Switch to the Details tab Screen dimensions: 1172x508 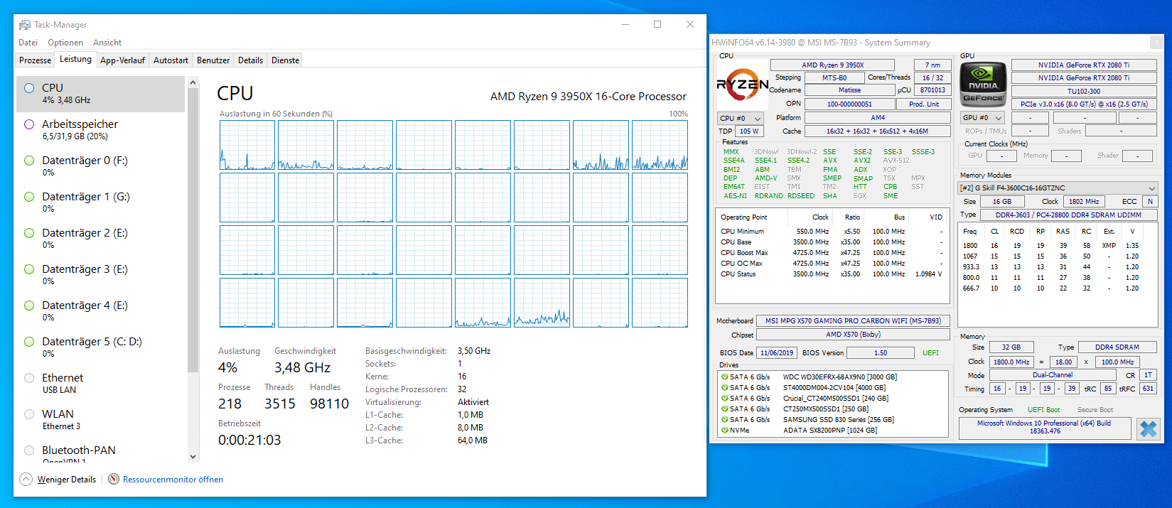[x=250, y=60]
